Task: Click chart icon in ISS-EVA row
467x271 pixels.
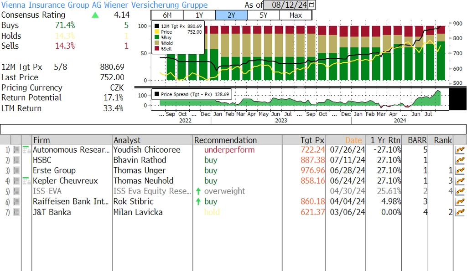Action: [460, 191]
